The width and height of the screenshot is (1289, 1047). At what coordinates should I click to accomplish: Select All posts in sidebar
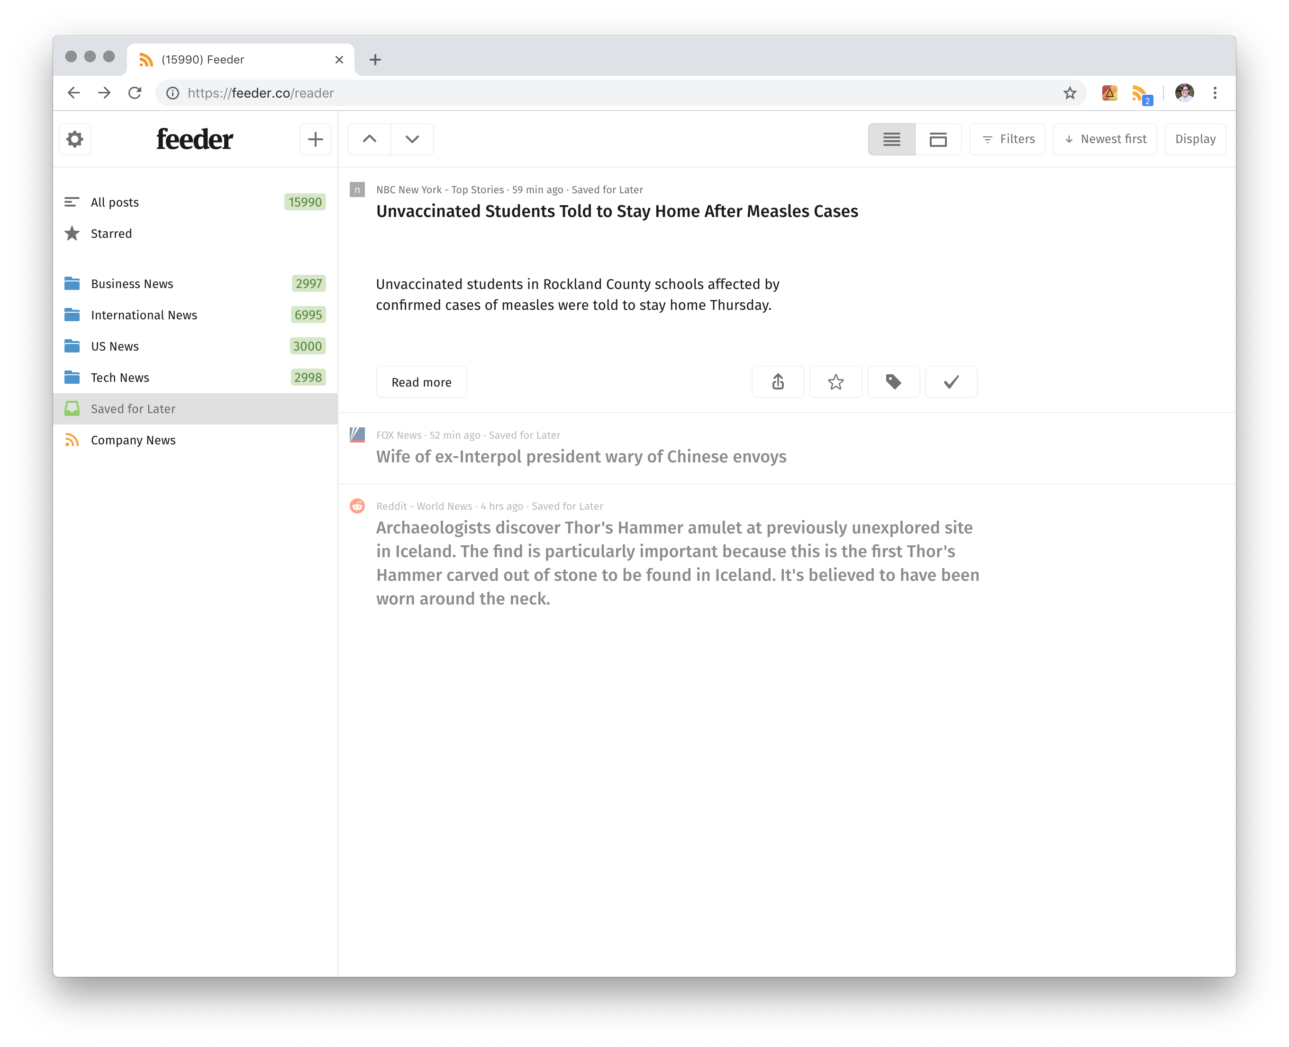click(x=195, y=202)
